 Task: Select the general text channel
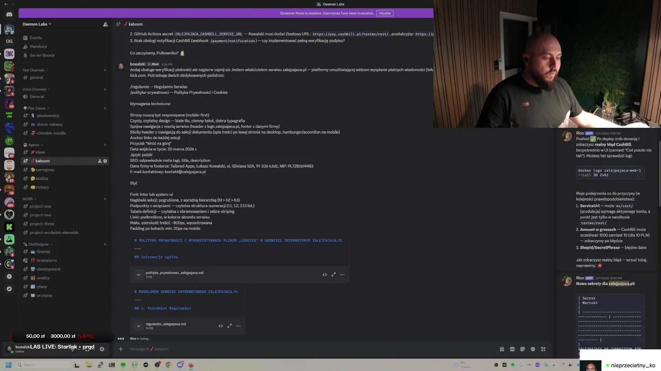(x=64, y=77)
